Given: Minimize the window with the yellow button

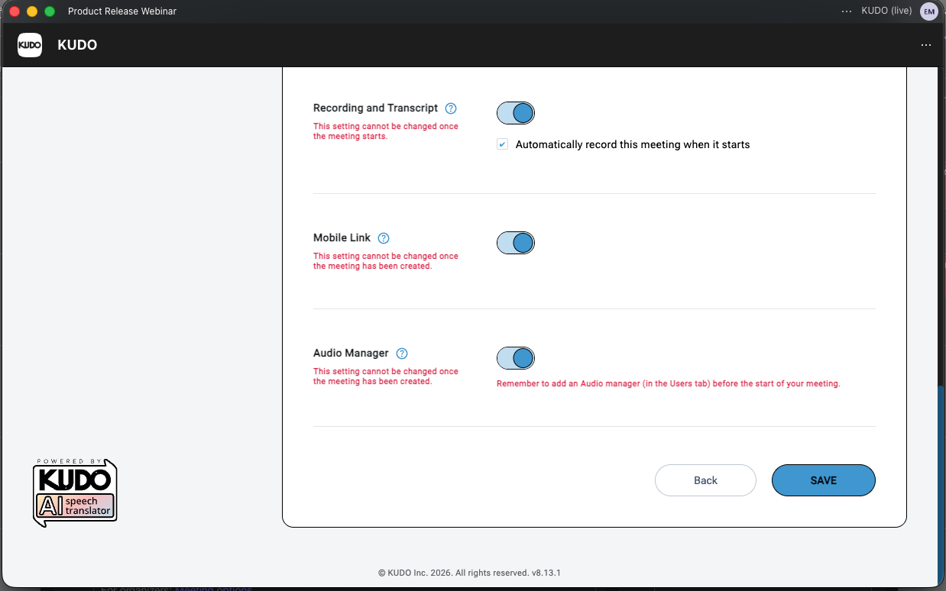Looking at the screenshot, I should coord(32,11).
